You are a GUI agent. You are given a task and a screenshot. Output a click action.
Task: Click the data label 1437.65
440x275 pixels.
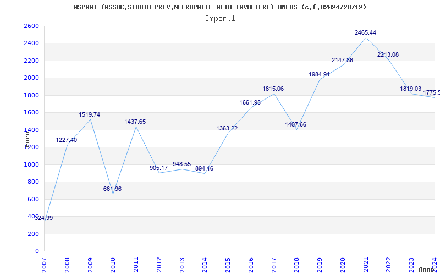click(135, 122)
